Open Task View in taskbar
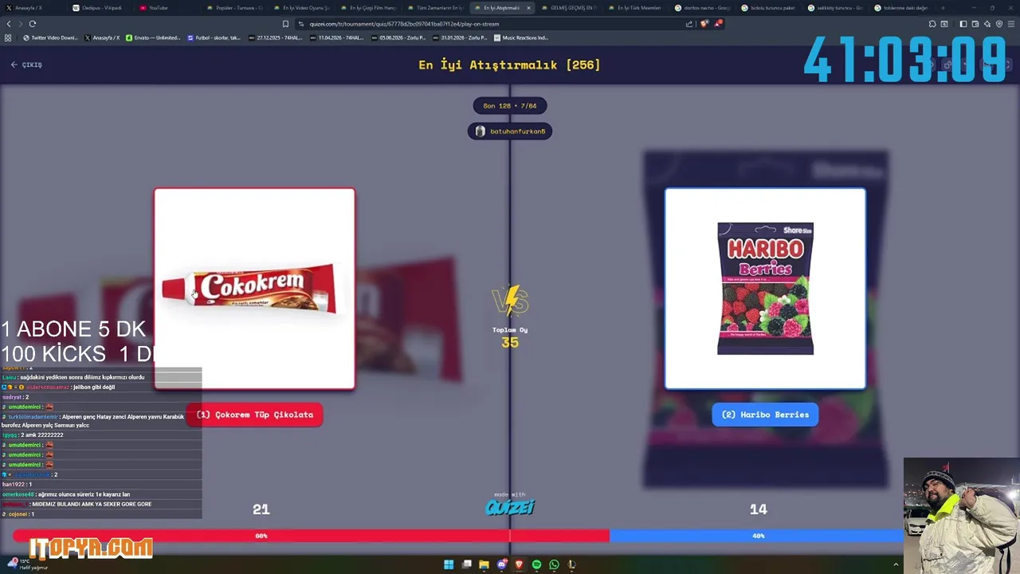This screenshot has height=574, width=1020. [466, 564]
